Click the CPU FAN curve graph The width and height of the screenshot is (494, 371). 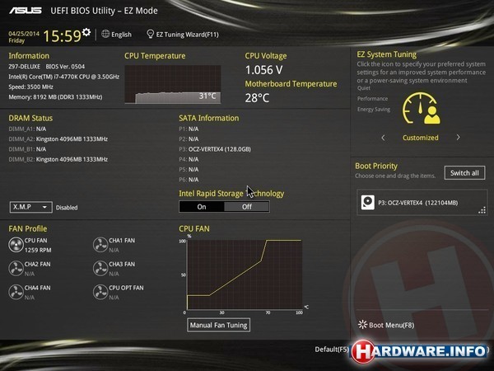click(x=245, y=275)
